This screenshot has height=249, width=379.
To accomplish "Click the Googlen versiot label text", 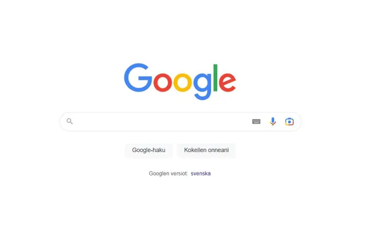I will [169, 173].
